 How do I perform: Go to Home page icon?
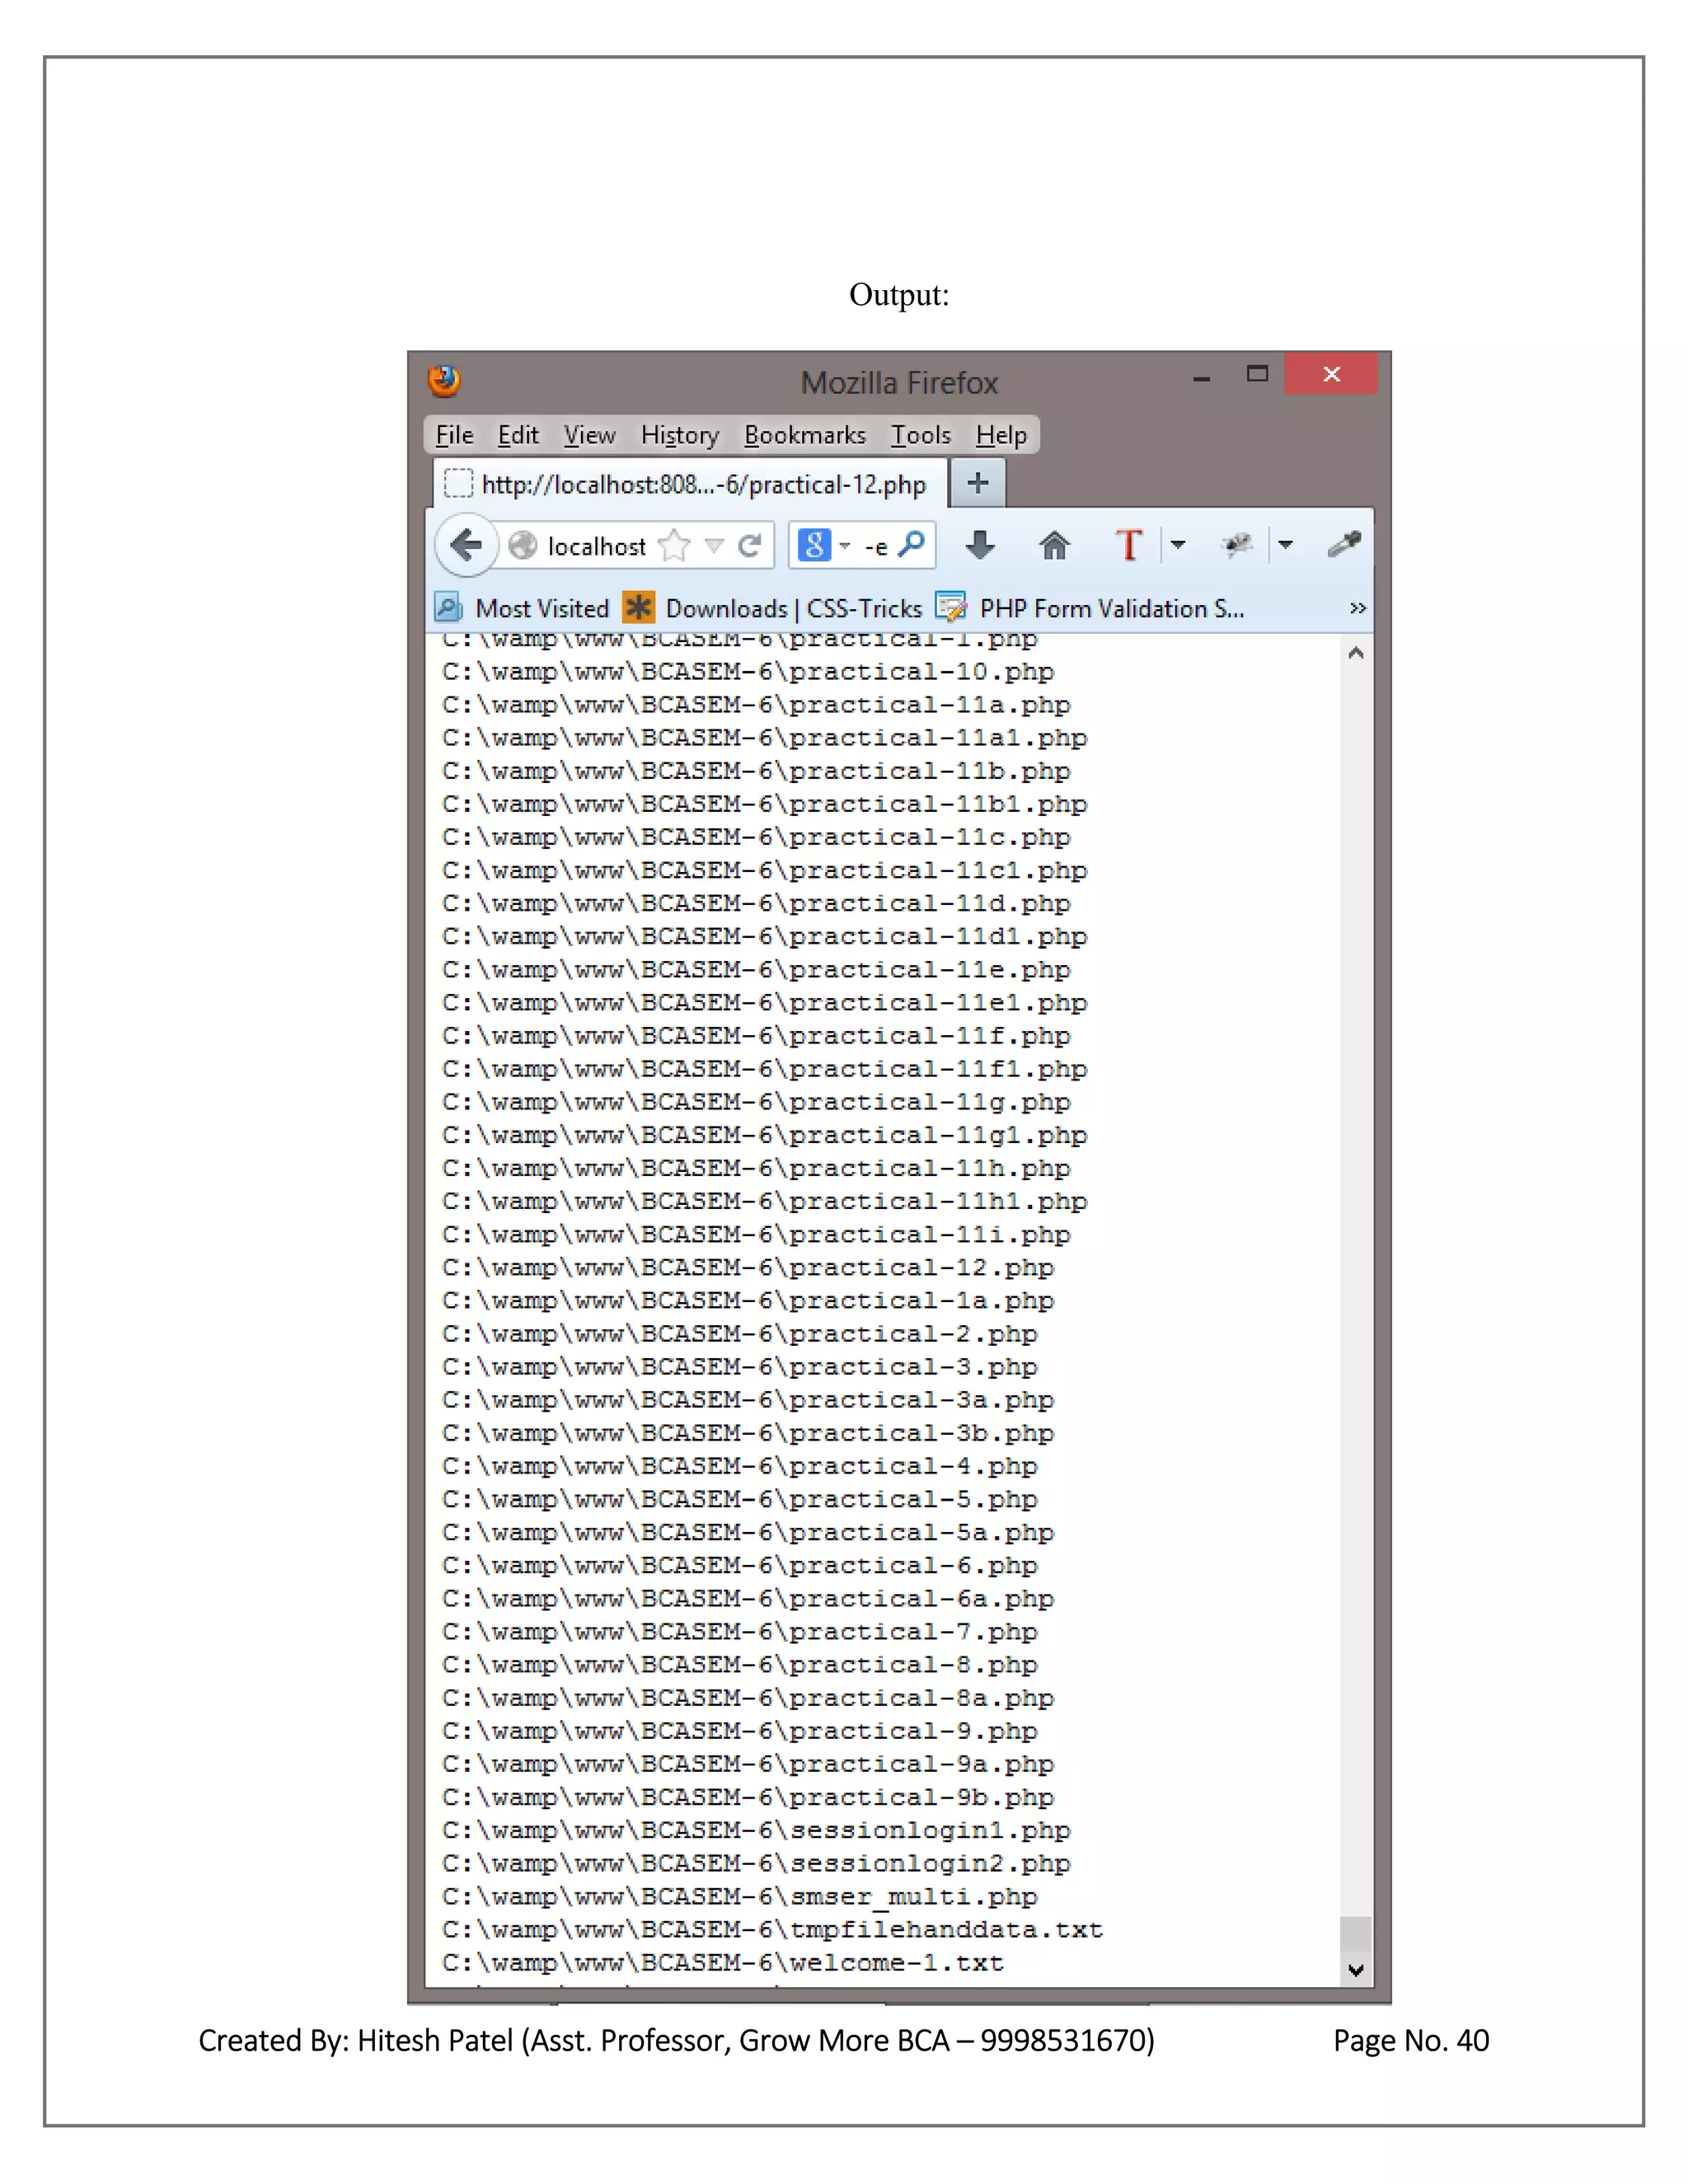pos(1054,545)
